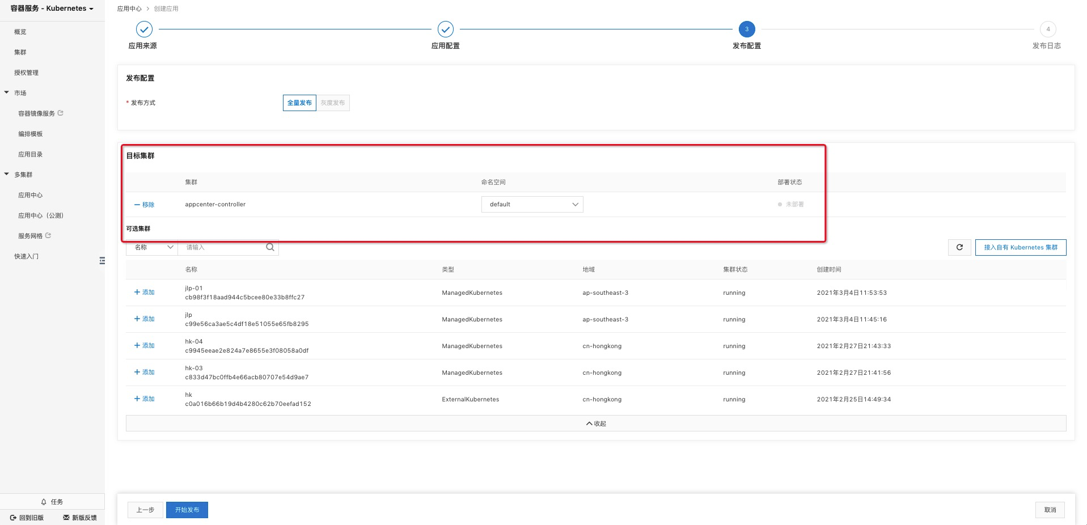
Task: Open the 容器服务 - Kubernetes product dropdown
Action: point(52,9)
